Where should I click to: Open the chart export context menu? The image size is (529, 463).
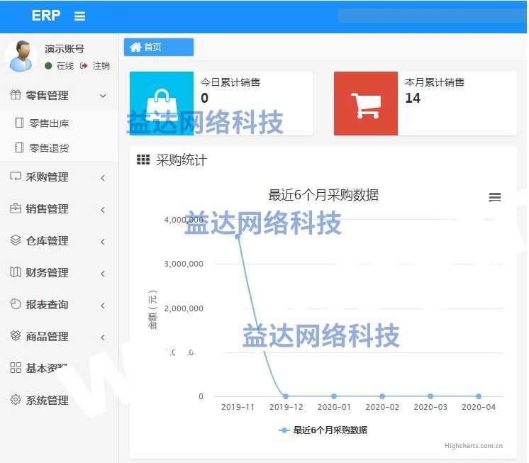[494, 197]
